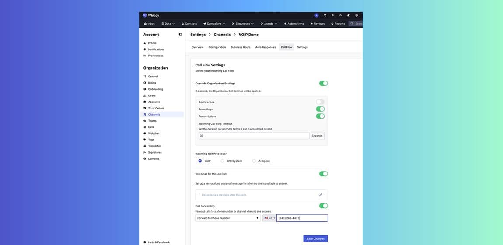Click the top navigation search box
This screenshot has width=503, height=245.
356,24
